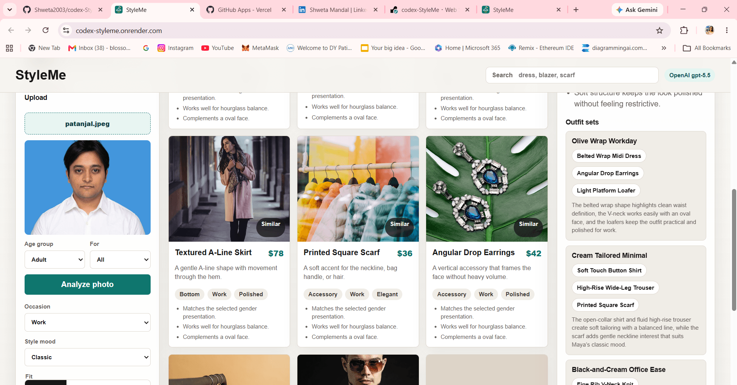Click the $78 price on Textured A-Line Skirt

point(276,254)
